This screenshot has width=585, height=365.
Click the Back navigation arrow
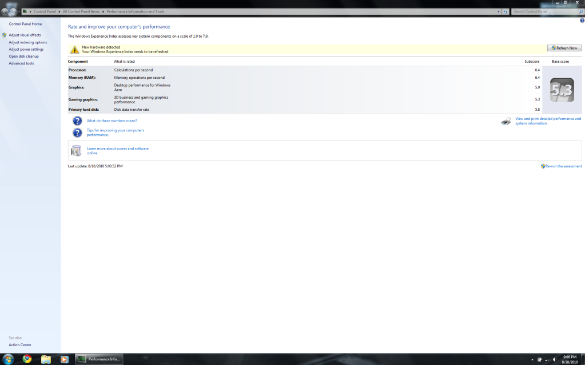[x=5, y=11]
